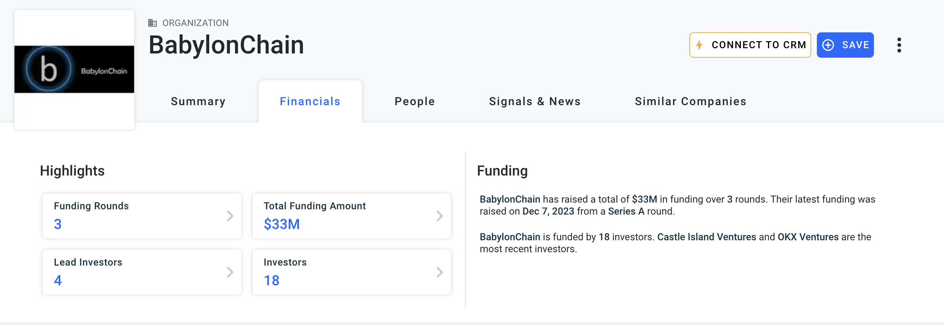Expand the Investors card chevron
944x325 pixels.
[x=439, y=272]
